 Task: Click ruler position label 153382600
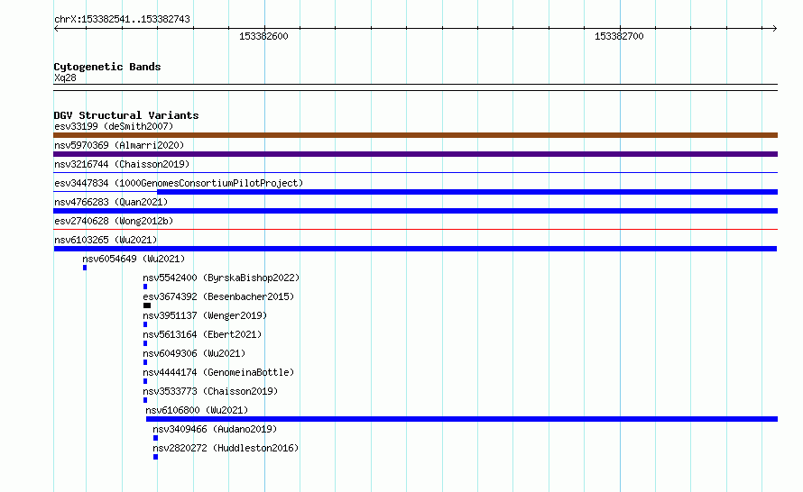click(x=263, y=36)
